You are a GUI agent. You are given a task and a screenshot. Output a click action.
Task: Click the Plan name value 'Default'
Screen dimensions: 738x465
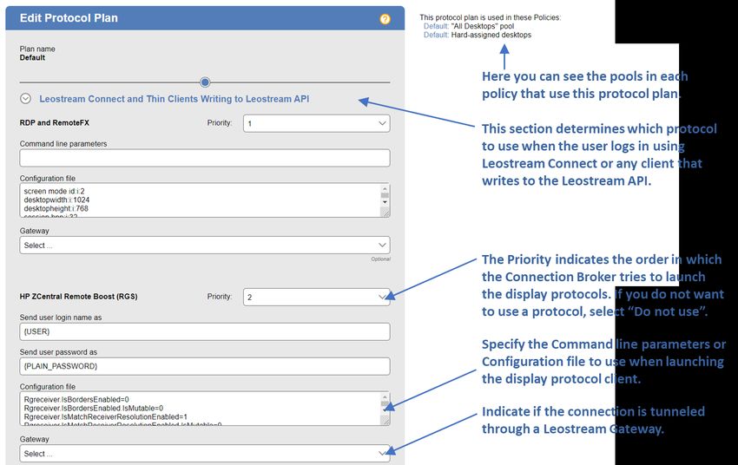click(x=32, y=58)
